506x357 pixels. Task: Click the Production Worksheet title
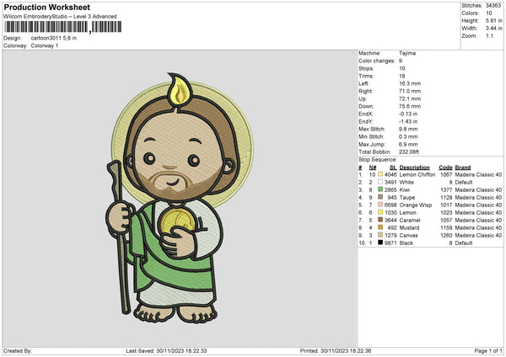point(46,7)
